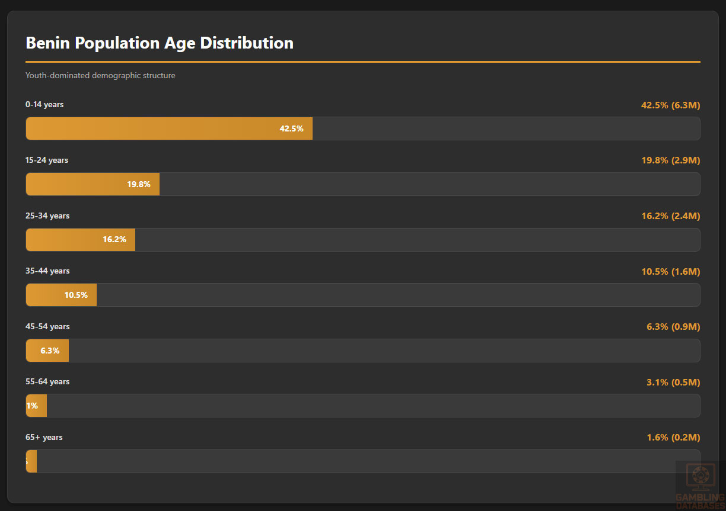Screen dimensions: 726x511
Task: Click the tiny filled bar for 65+ years
Action: [31, 461]
